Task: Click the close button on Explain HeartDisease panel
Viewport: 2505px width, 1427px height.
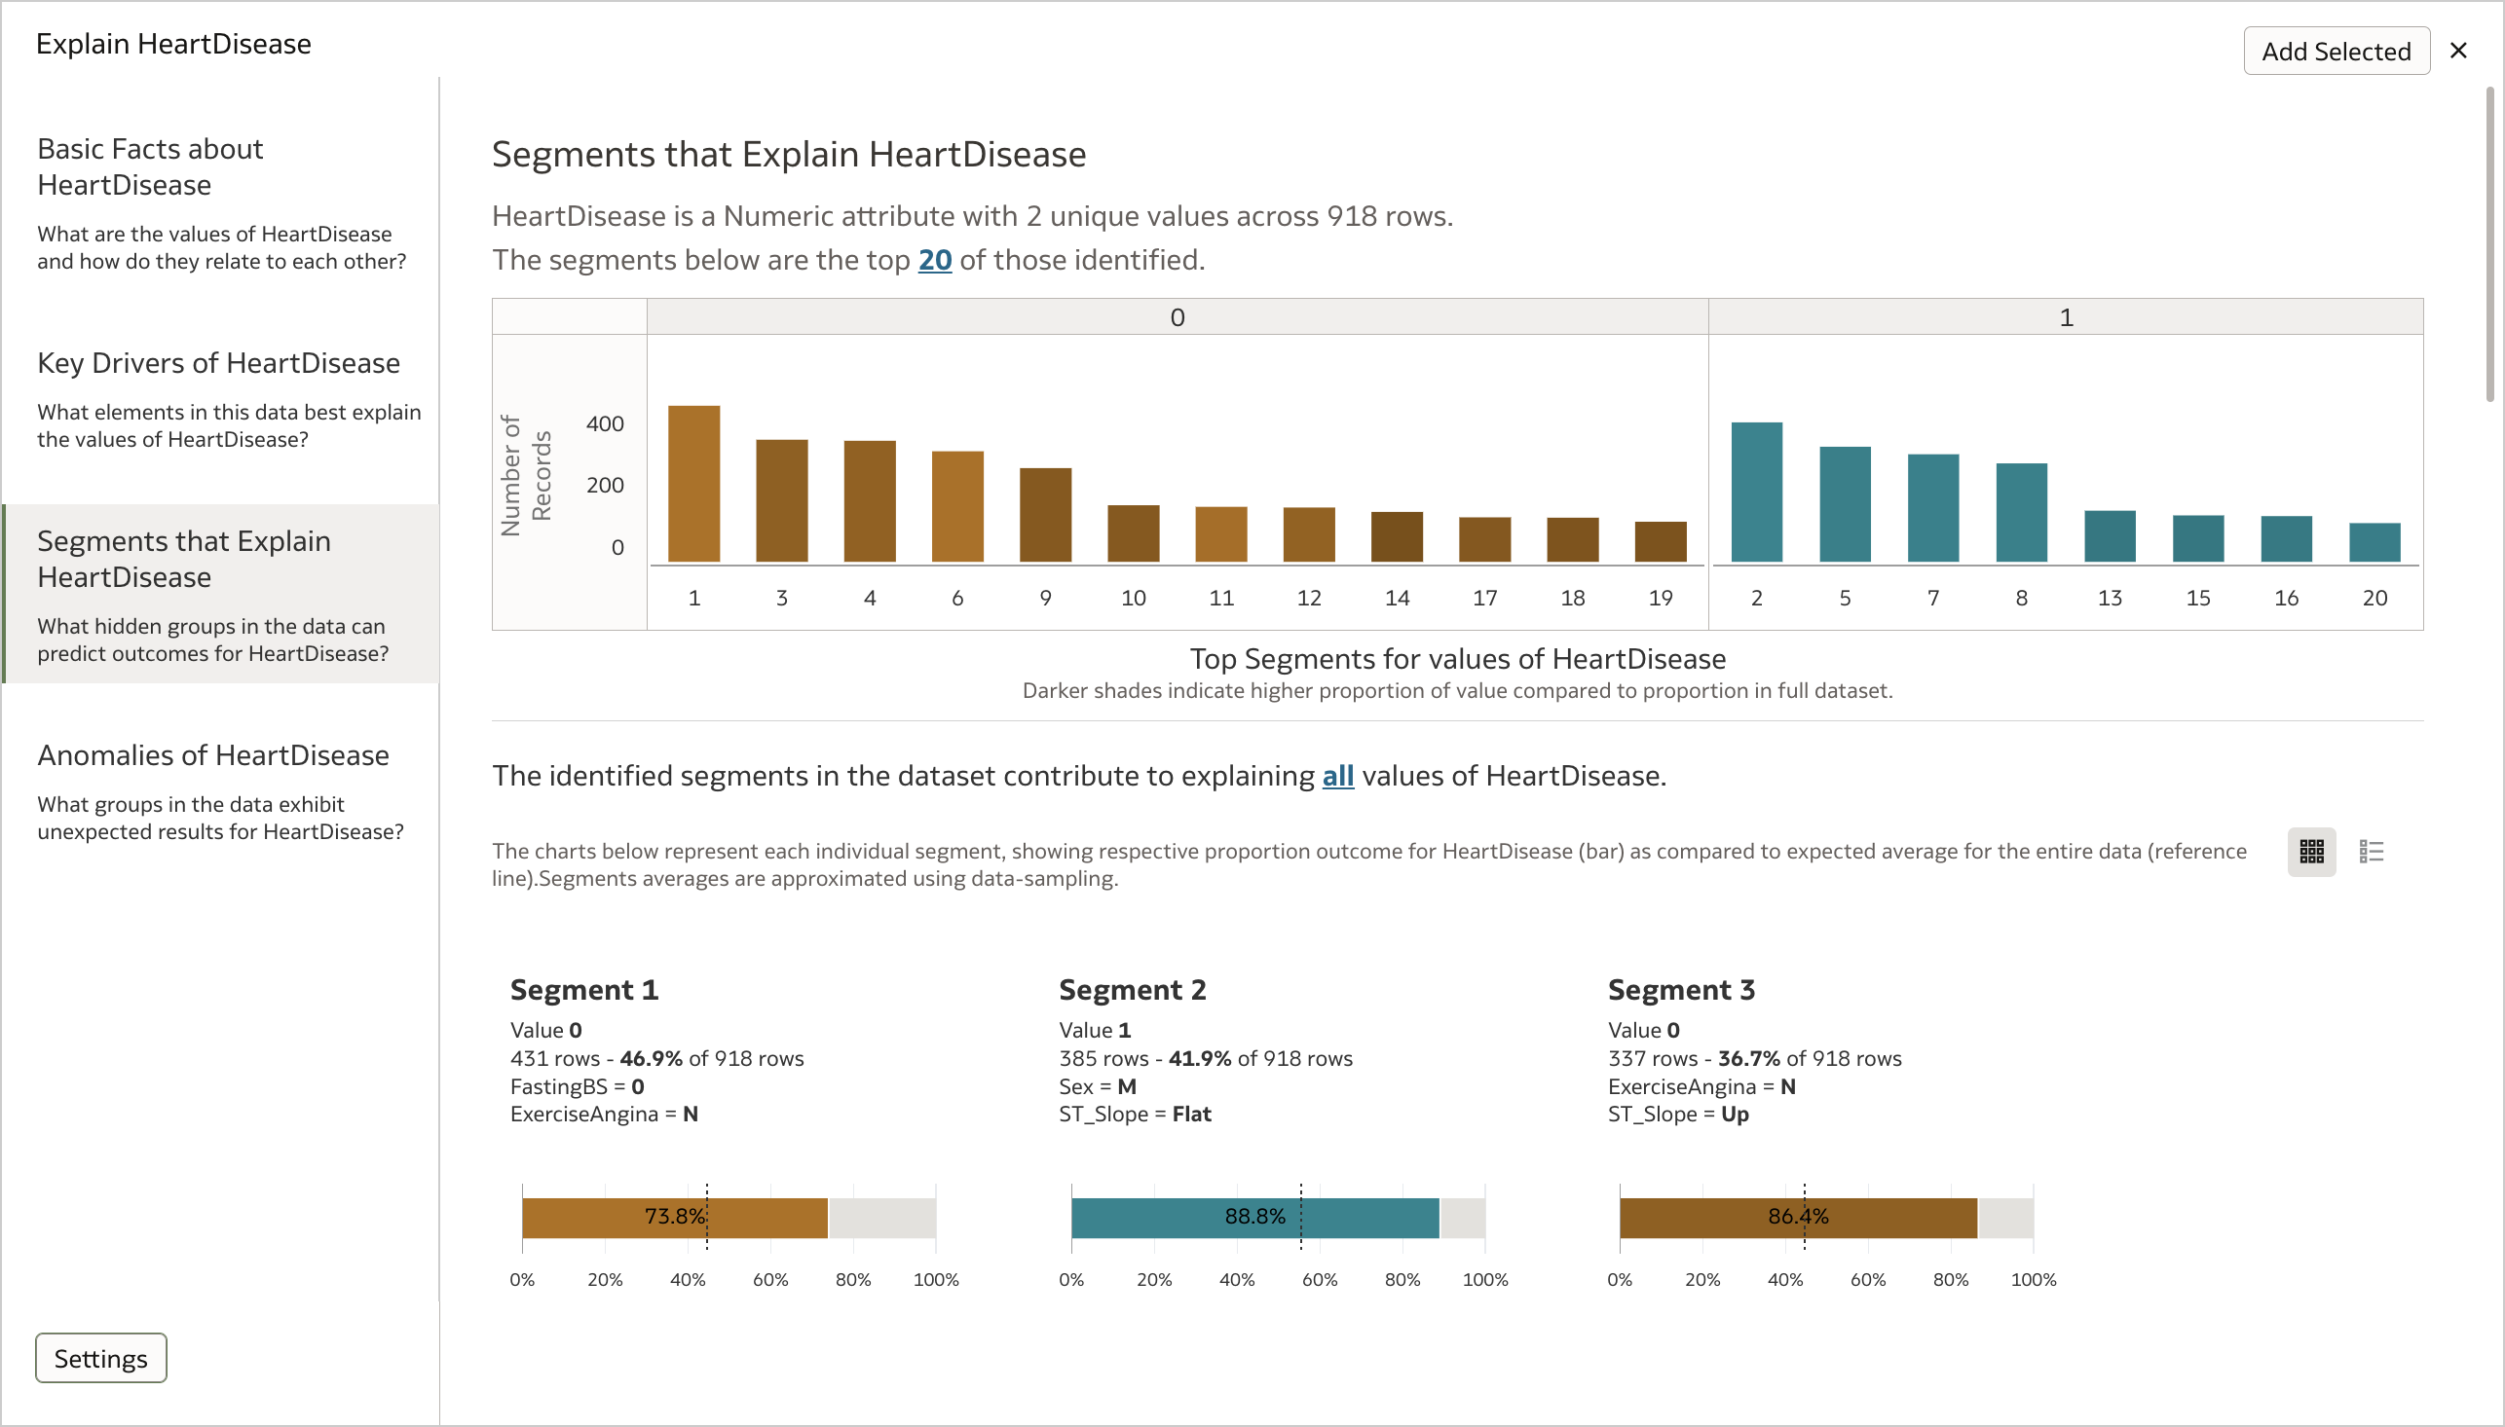Action: [x=2458, y=50]
